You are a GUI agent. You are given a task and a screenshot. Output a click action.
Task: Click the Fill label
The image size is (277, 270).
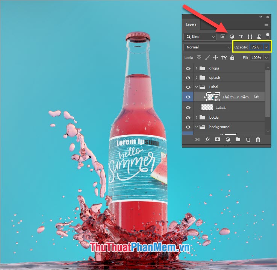(245, 58)
